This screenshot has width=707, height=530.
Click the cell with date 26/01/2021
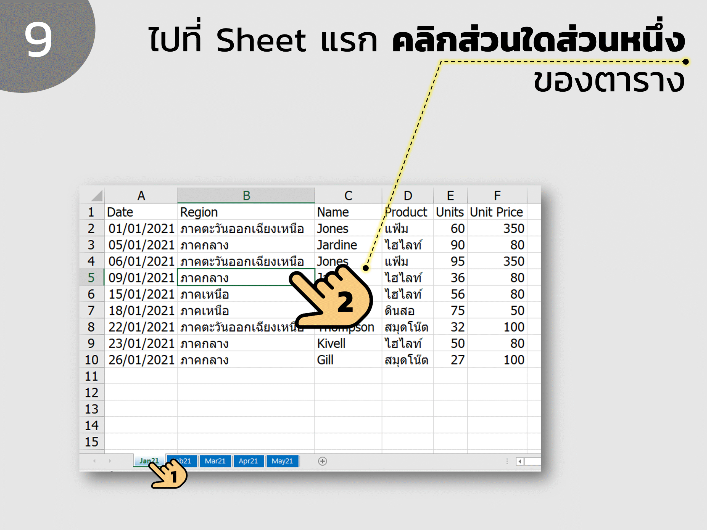141,360
